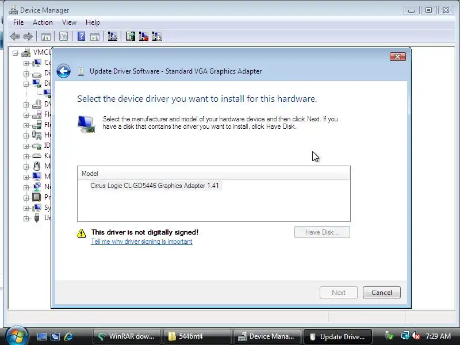Open Properties from the Device Manager toolbar
460x345 pixels.
[63, 37]
